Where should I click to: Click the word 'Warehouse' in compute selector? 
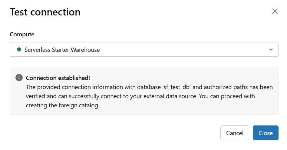click(x=85, y=50)
